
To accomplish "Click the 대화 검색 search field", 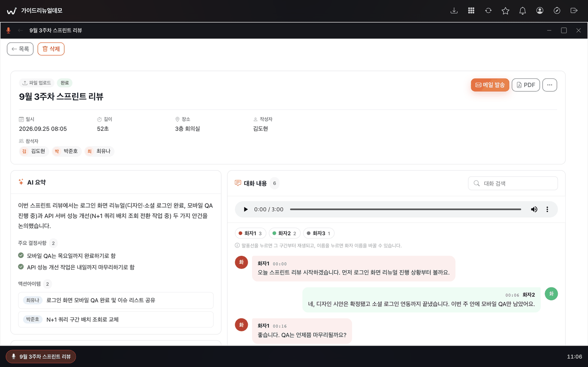I will [x=513, y=183].
